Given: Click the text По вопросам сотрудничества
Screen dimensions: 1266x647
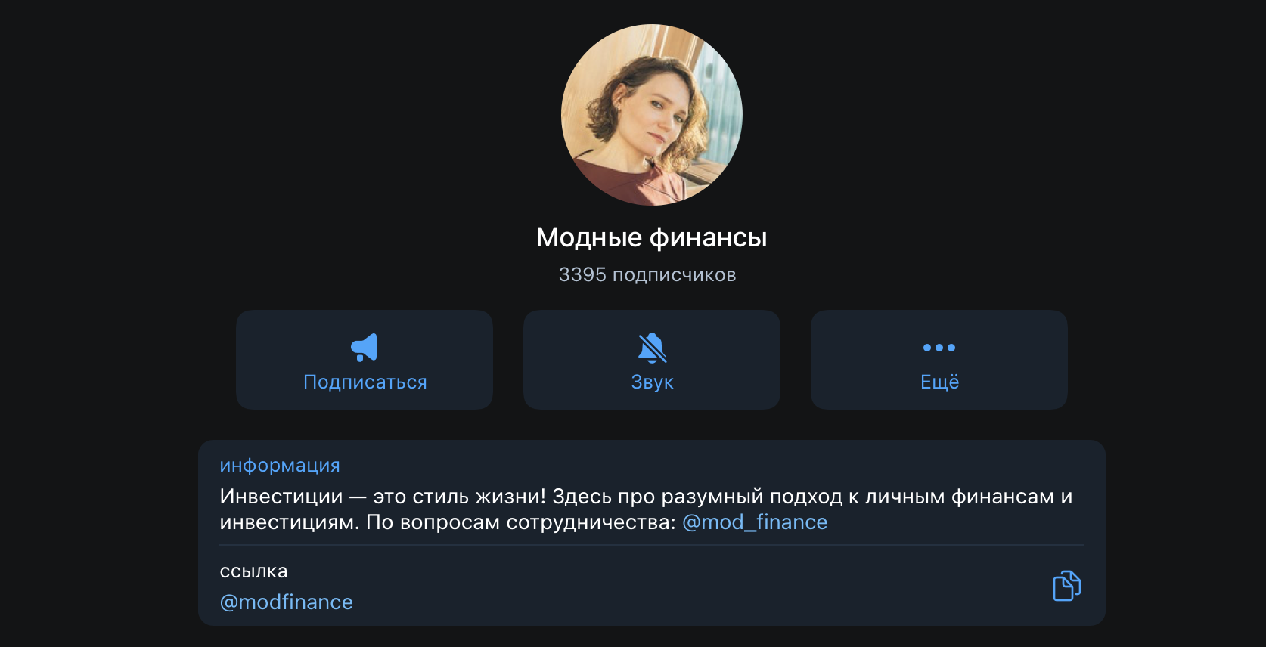Looking at the screenshot, I should (520, 522).
